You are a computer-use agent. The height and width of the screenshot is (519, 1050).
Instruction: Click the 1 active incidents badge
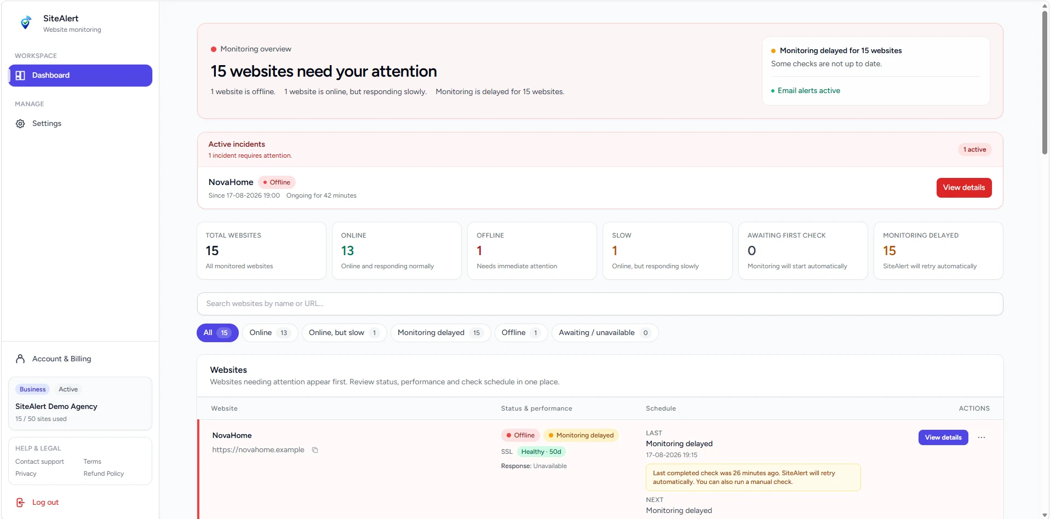click(x=974, y=149)
